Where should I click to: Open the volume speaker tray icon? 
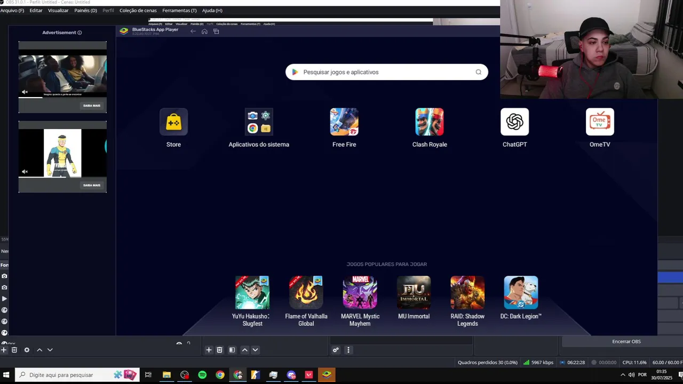(x=631, y=375)
